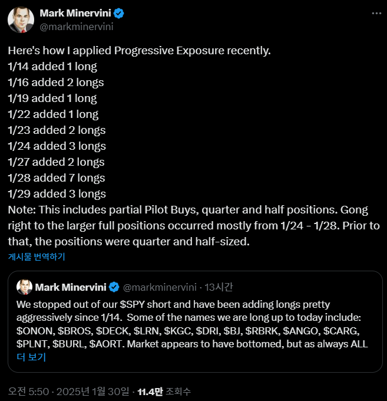View the 11.4만 조회수 view count
This screenshot has width=387, height=401.
(164, 391)
